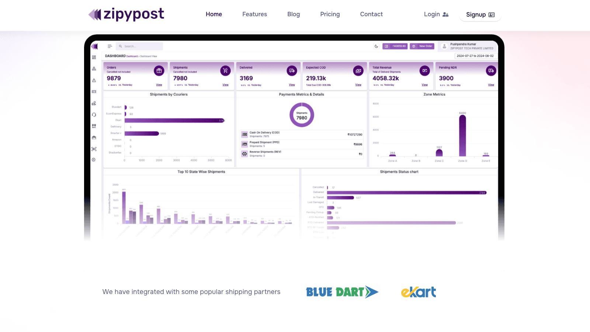Click the warning triangle icon in the sidebar
This screenshot has width=590, height=332.
pyautogui.click(x=94, y=81)
